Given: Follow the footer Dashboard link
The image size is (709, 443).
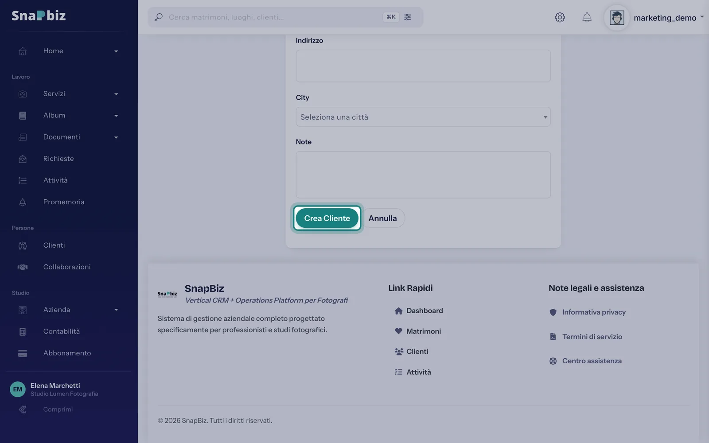Looking at the screenshot, I should point(425,311).
